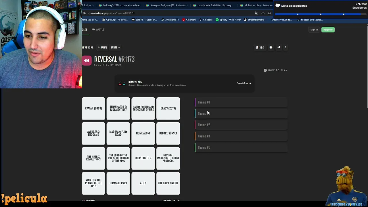Select the Avatar (2009) tile
Viewport: 368px width, 207px height.
(x=93, y=108)
